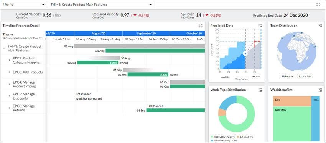Click the red Spillover trend arrow
326x143 pixels.
click(x=207, y=15)
